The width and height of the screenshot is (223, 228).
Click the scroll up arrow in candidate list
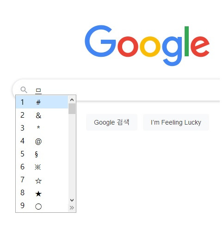[72, 100]
